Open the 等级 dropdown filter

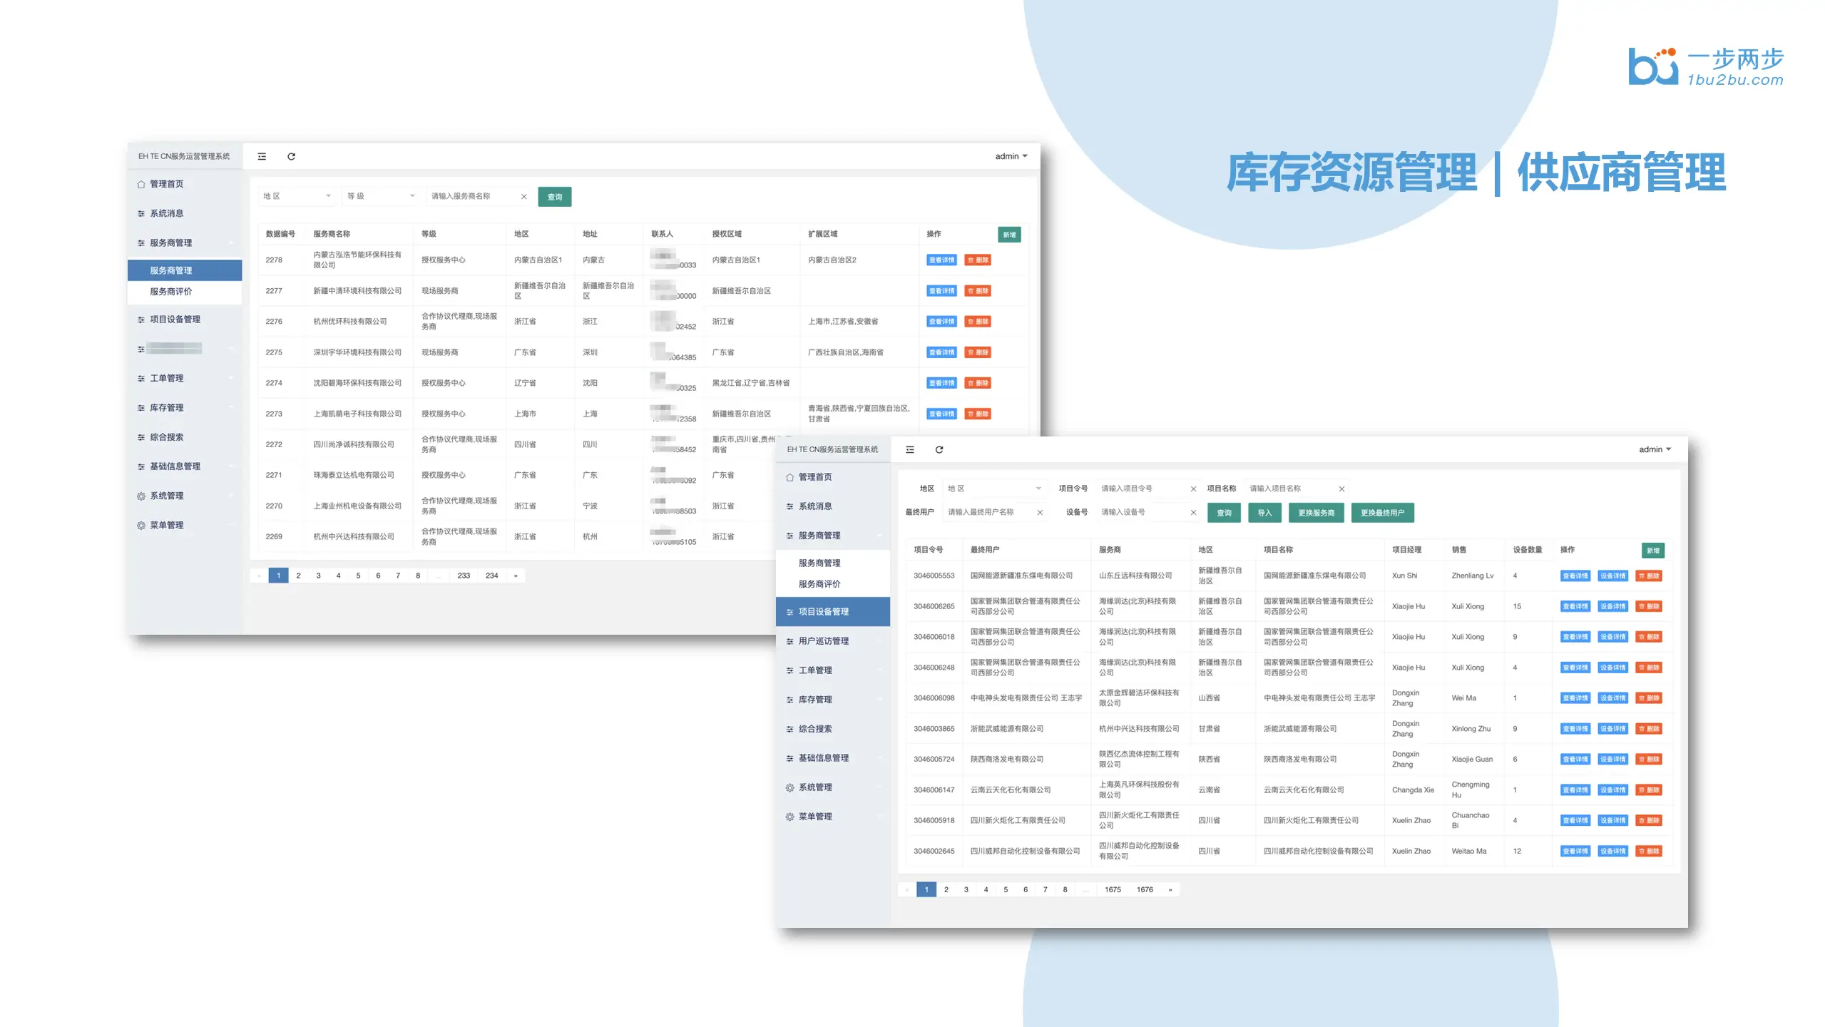[379, 196]
